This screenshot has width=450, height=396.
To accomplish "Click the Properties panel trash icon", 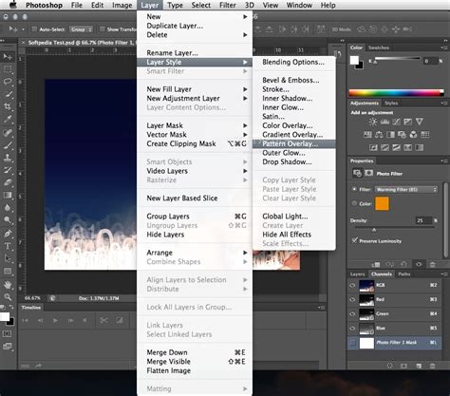I will [x=433, y=264].
